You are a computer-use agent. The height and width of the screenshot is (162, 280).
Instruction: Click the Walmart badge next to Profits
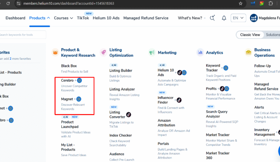(x=227, y=89)
